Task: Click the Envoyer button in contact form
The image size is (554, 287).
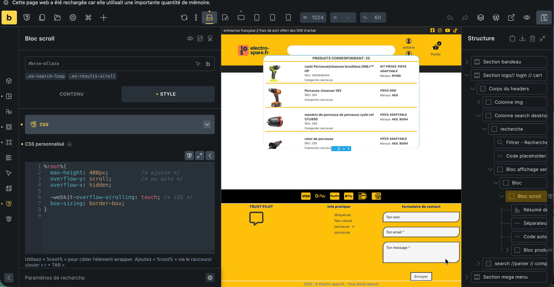Action: point(421,276)
